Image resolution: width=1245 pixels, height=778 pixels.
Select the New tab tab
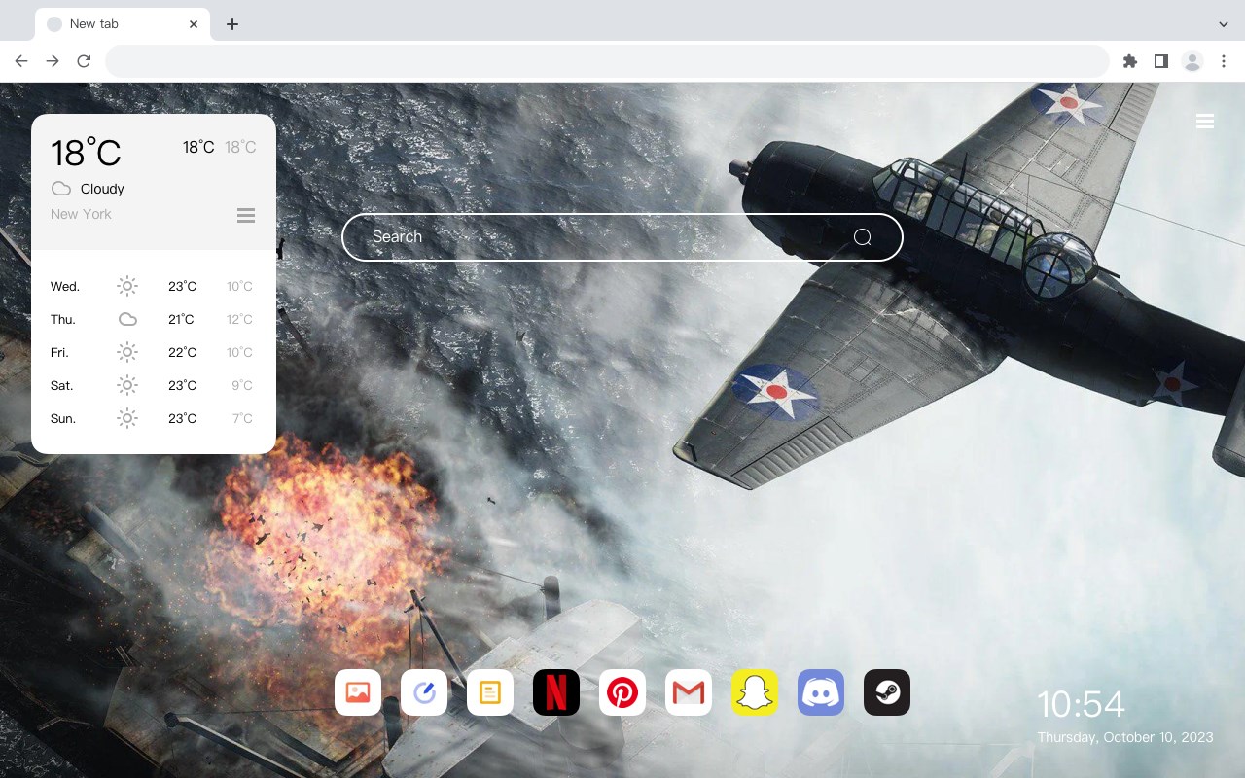(x=123, y=24)
